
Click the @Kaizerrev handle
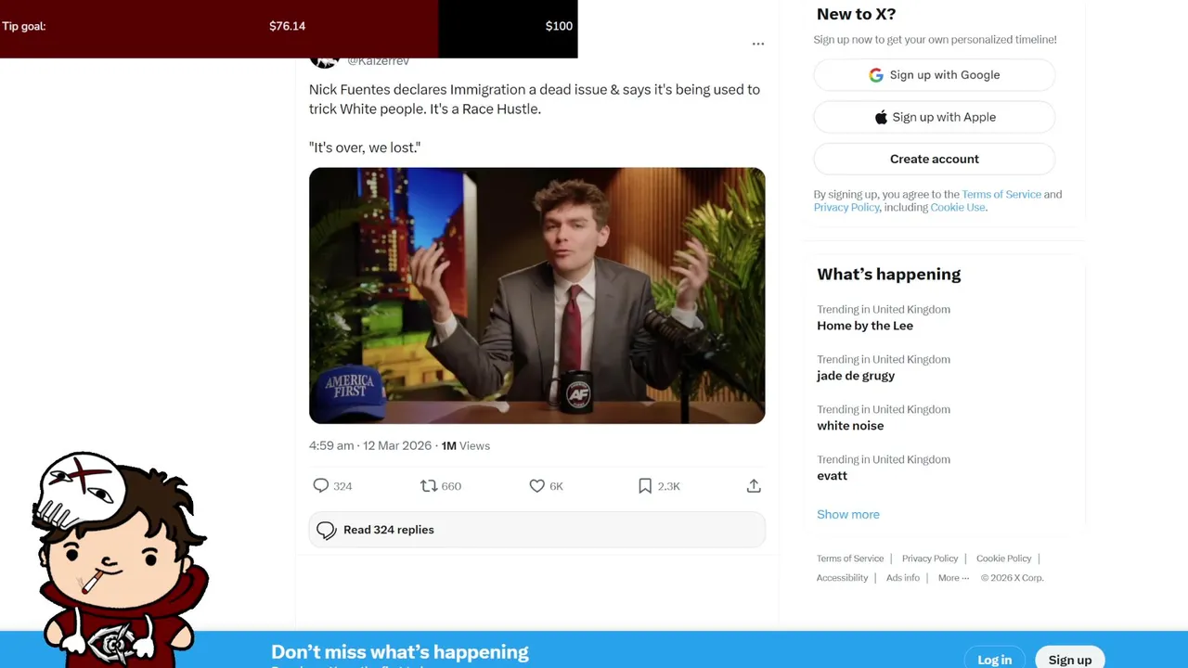point(378,61)
